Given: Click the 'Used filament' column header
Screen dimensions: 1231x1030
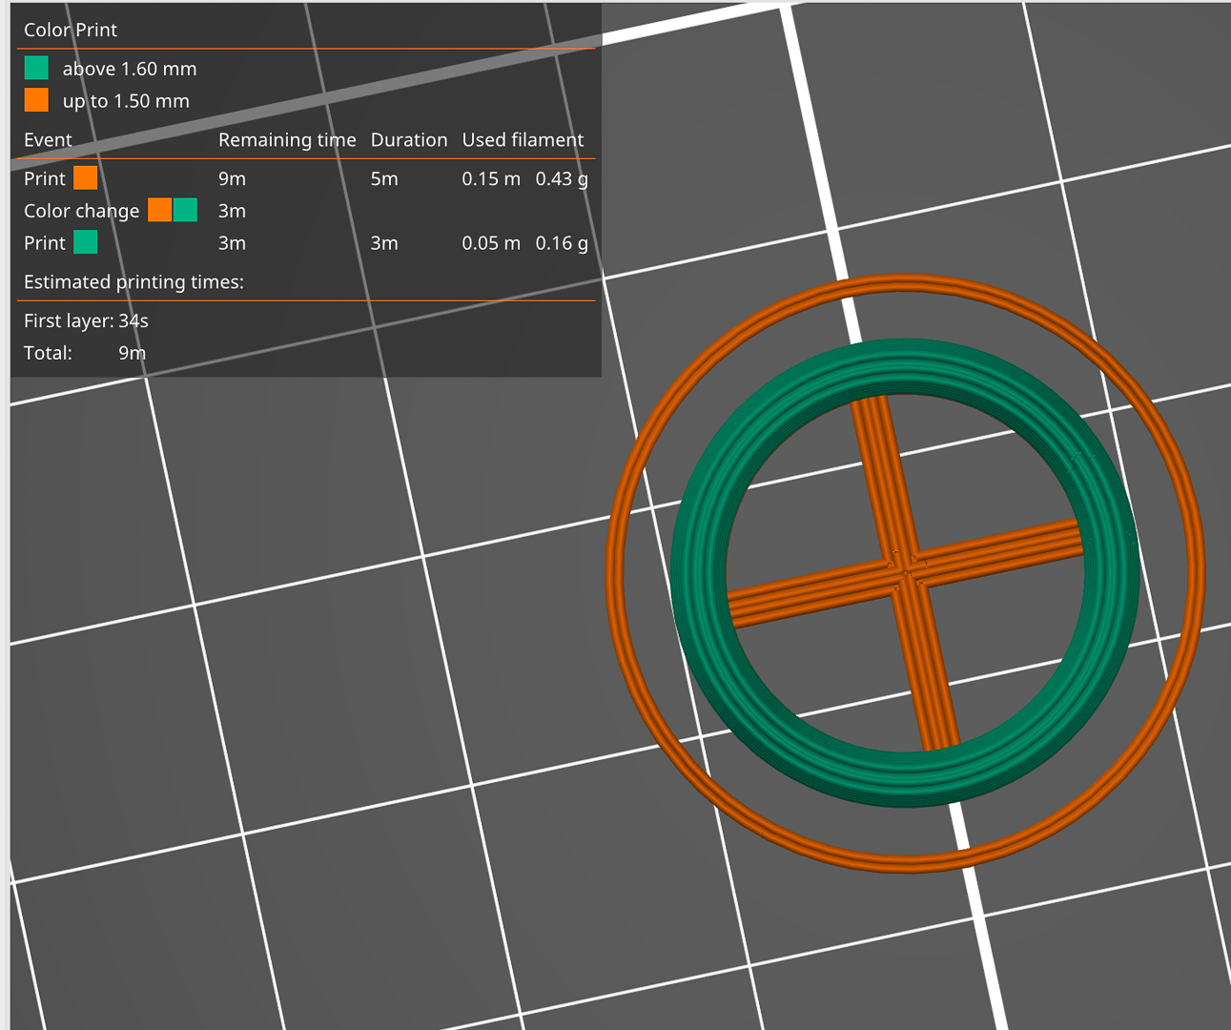Looking at the screenshot, I should (523, 140).
